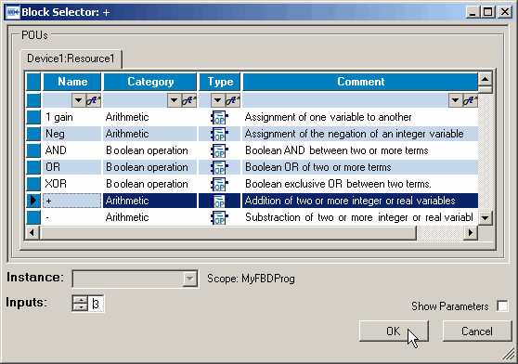
Task: Click the Name column wildcard filter icon
Action: (94, 100)
